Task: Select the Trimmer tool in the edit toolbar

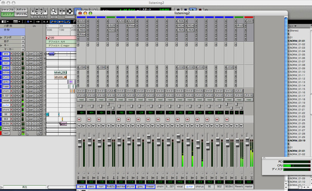Action: tap(62, 11)
